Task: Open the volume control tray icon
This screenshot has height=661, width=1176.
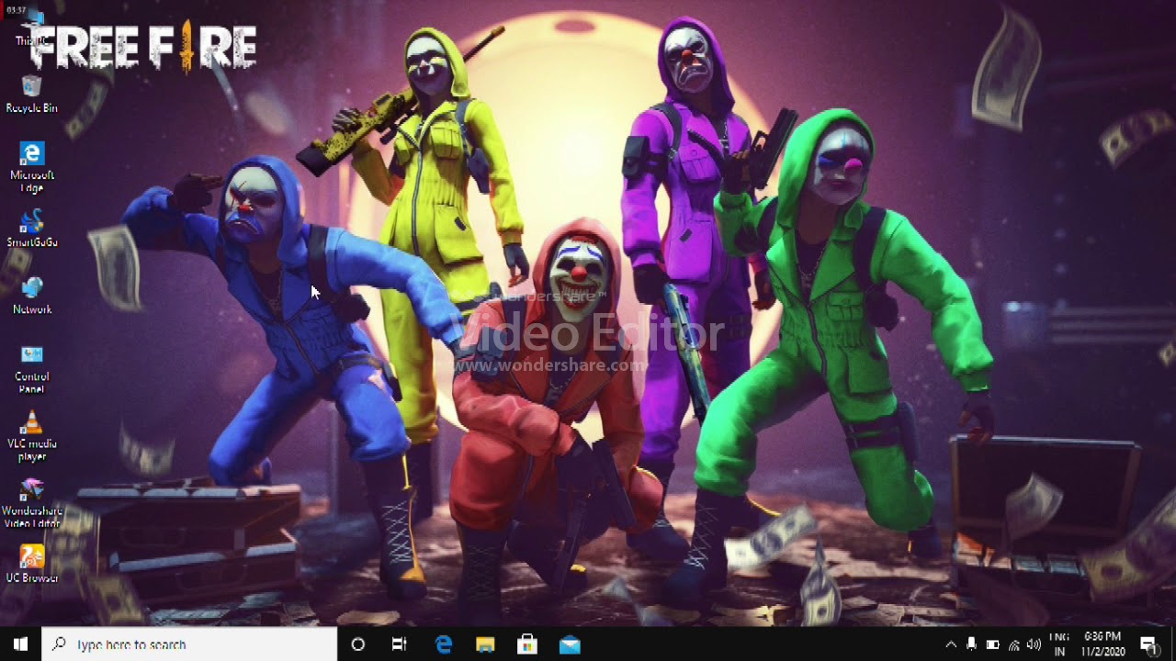Action: [x=1035, y=644]
